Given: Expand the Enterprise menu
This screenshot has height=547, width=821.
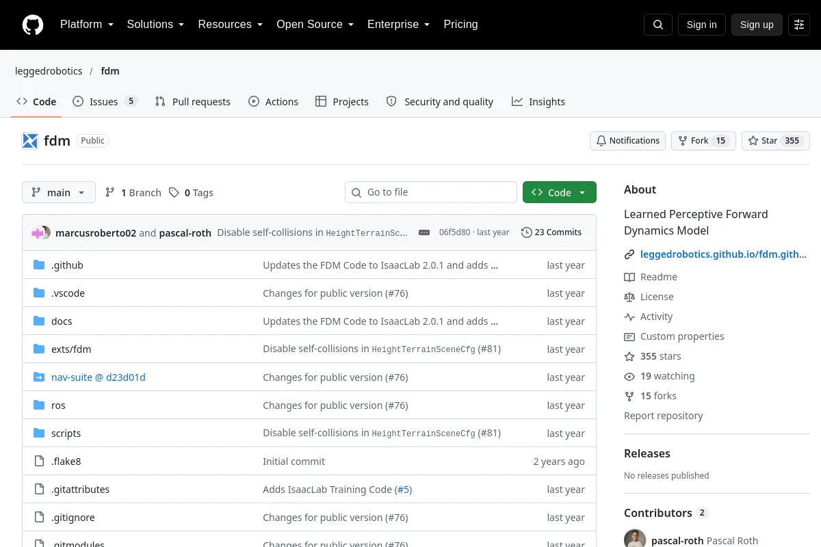Looking at the screenshot, I should click(399, 25).
